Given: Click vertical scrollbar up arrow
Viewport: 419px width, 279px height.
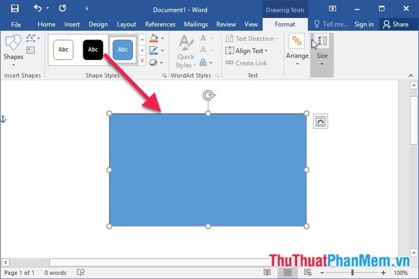Looking at the screenshot, I should point(414,86).
